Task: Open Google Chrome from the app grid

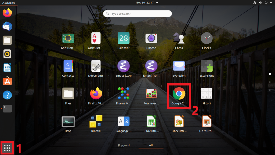Action: 179,94
